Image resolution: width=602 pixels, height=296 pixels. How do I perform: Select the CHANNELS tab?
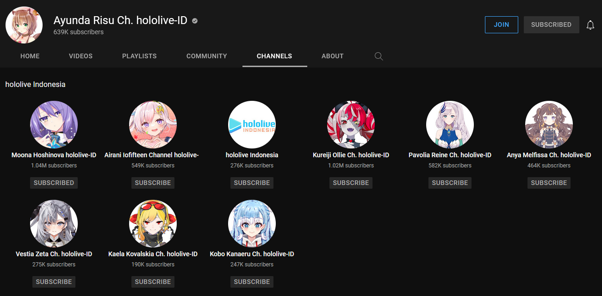(x=274, y=56)
